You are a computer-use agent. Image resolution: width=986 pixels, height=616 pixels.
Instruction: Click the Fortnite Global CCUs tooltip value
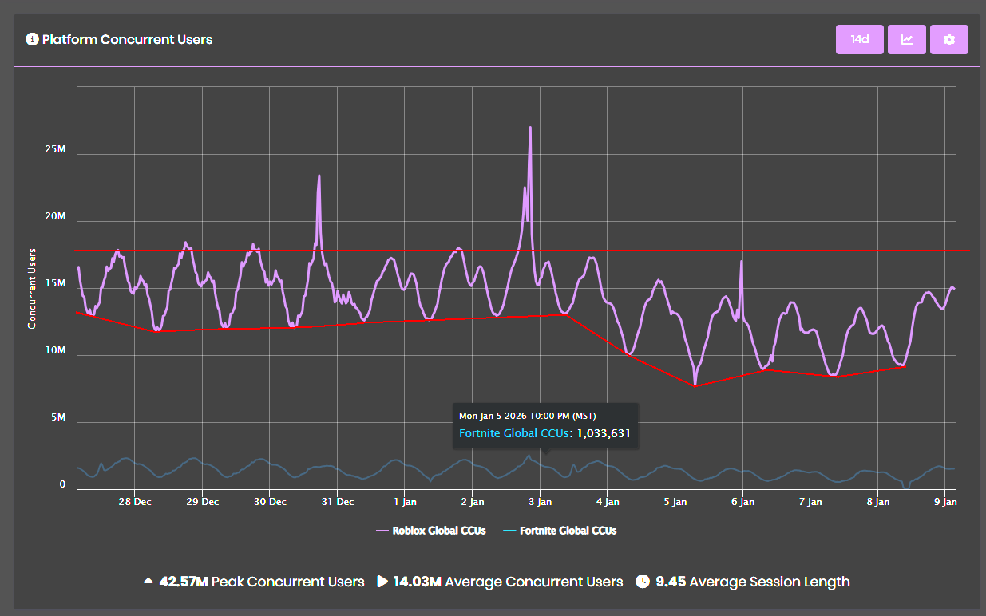pyautogui.click(x=604, y=433)
